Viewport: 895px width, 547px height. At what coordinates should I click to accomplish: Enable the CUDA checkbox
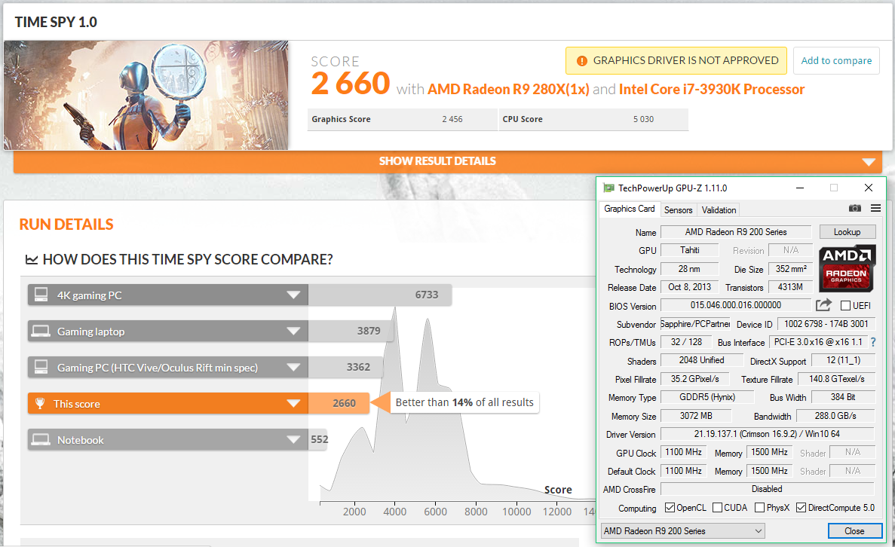point(717,508)
